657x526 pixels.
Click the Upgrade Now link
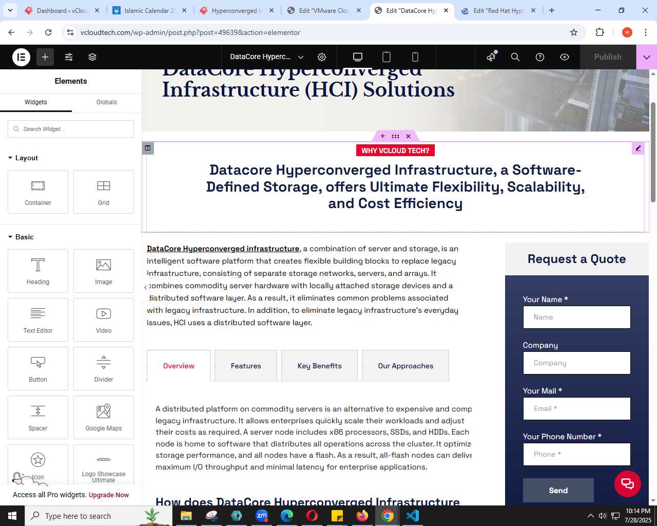click(x=109, y=495)
